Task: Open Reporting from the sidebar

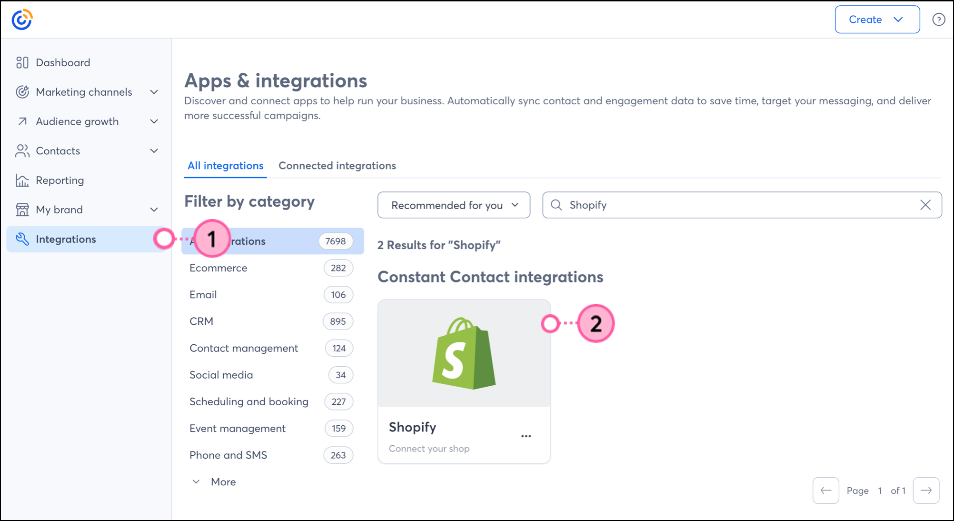Action: (60, 180)
